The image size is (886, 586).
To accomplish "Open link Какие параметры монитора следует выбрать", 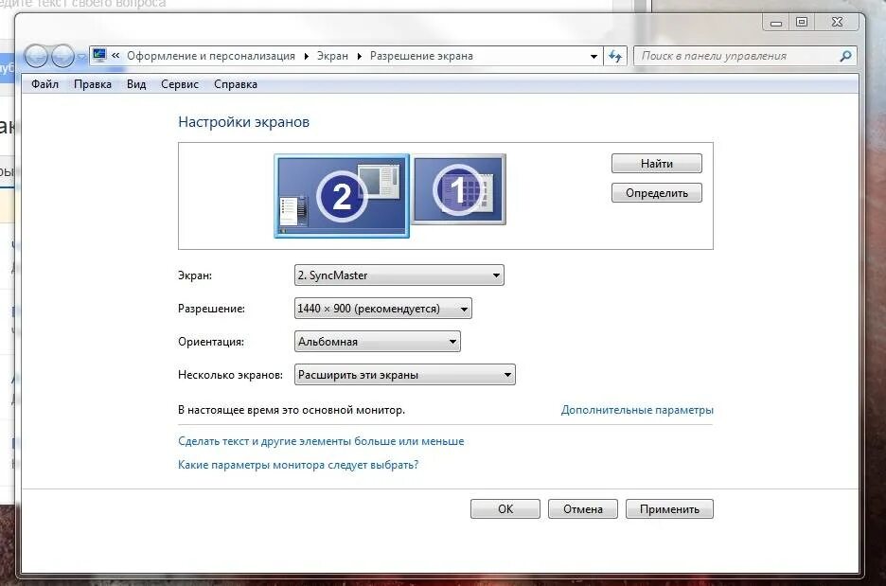I will click(298, 465).
